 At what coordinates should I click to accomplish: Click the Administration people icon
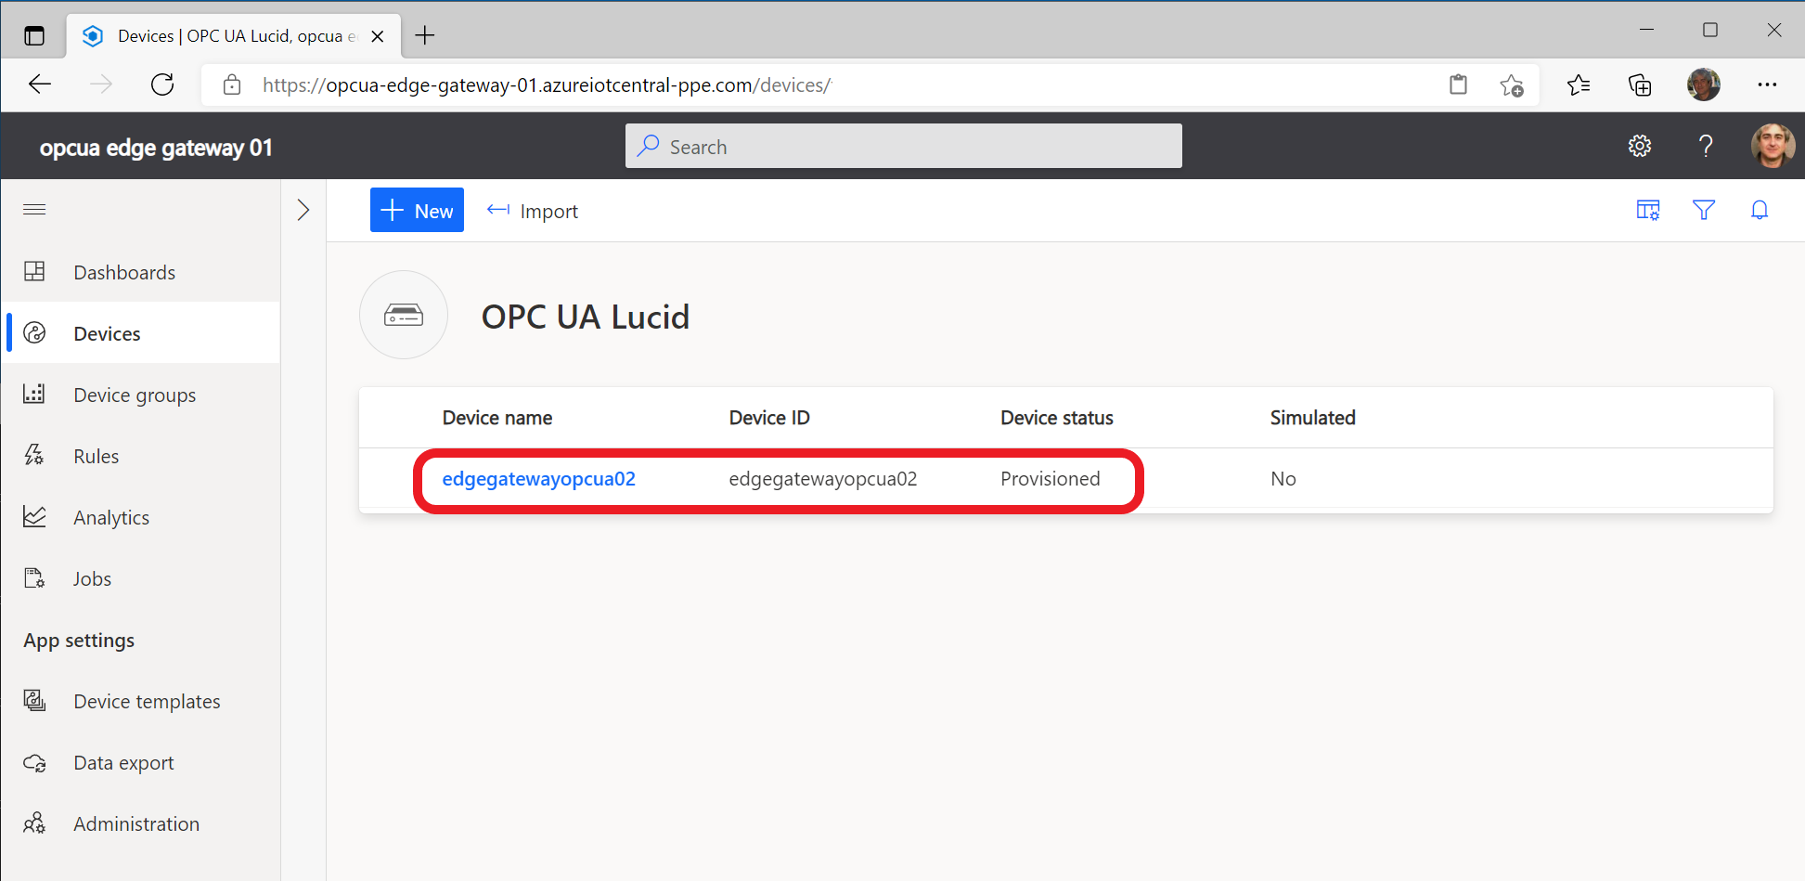pos(34,823)
